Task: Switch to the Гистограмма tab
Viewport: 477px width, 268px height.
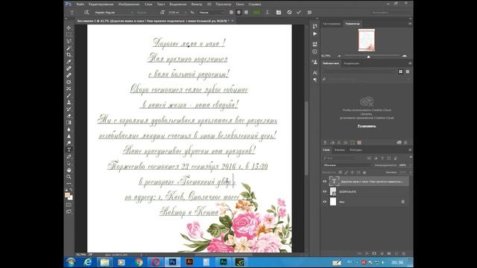Action: pyautogui.click(x=332, y=24)
